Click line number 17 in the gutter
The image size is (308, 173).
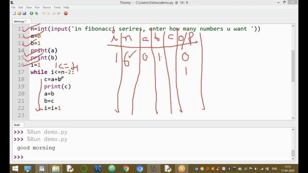pyautogui.click(x=21, y=72)
